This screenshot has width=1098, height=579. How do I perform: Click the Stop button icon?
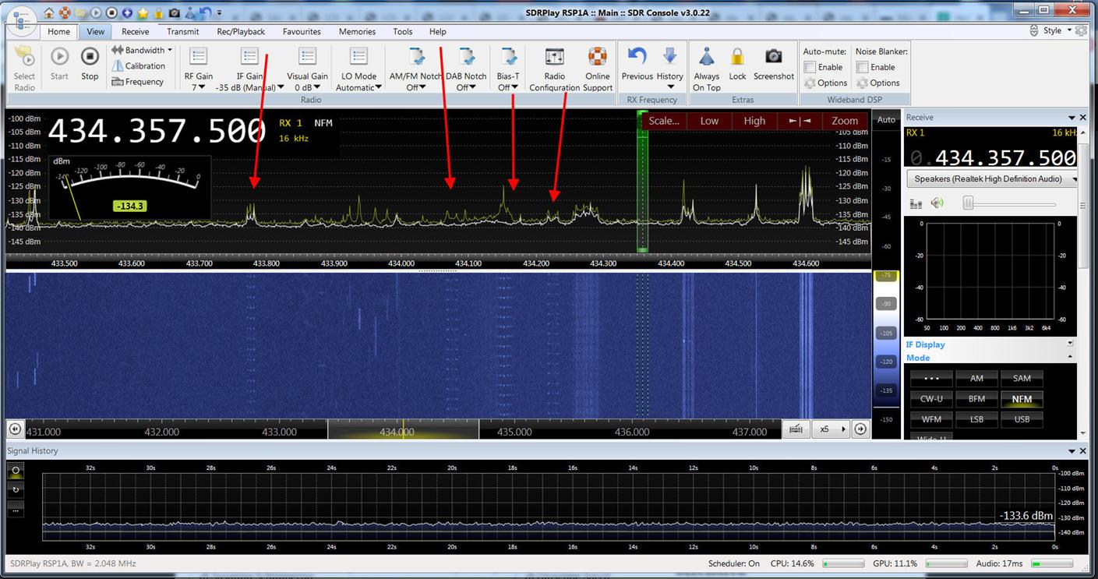[90, 56]
